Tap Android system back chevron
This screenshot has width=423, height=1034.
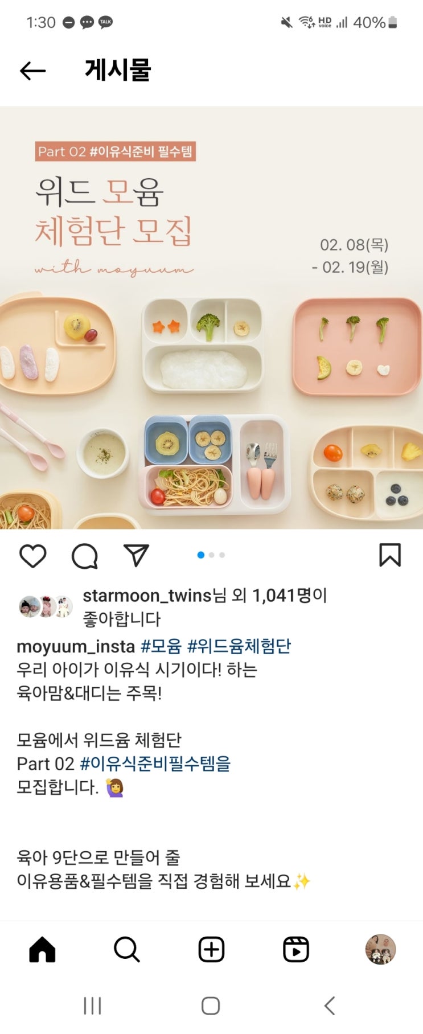pyautogui.click(x=330, y=1006)
